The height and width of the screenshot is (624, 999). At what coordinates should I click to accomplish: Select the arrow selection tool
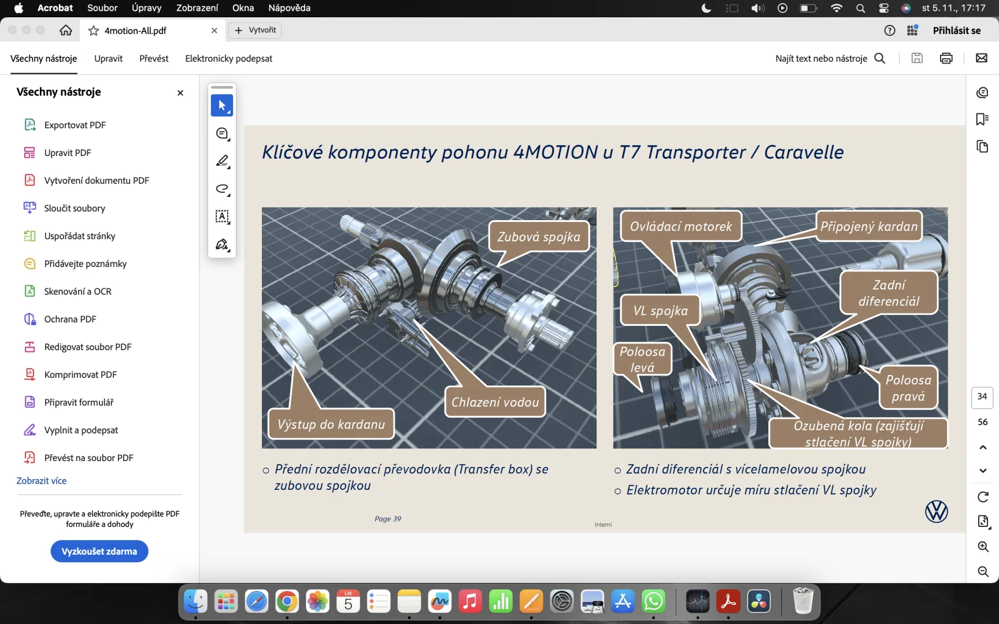(221, 106)
